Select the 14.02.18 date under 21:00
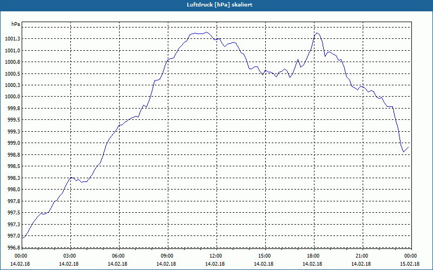The height and width of the screenshot is (270, 433). coord(362,264)
